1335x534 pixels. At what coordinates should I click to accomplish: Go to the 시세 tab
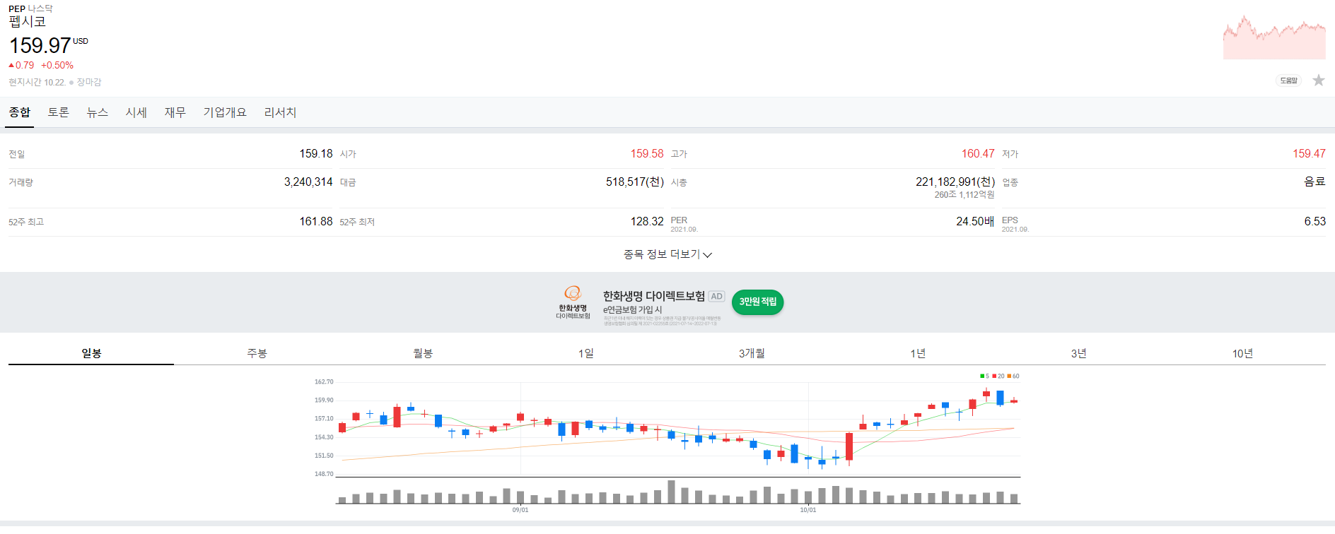pyautogui.click(x=136, y=112)
